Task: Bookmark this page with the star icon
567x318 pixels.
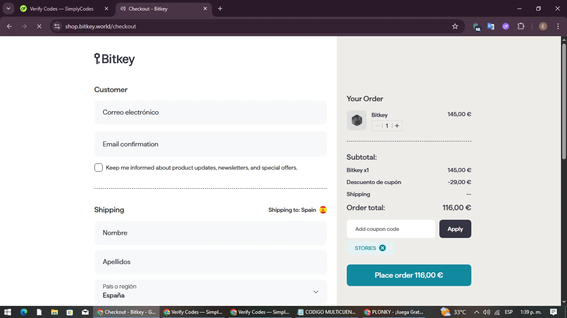Action: click(455, 26)
